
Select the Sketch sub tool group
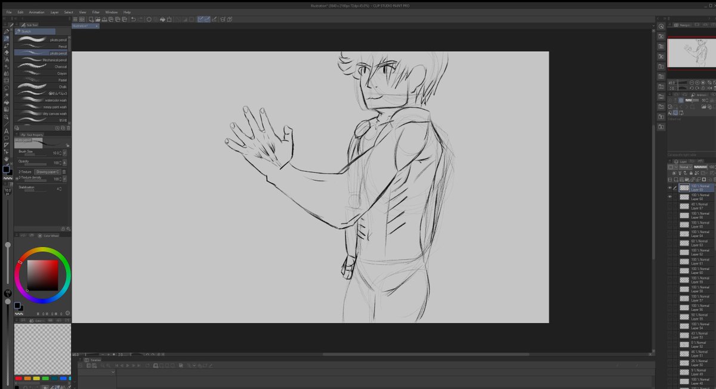(x=35, y=32)
